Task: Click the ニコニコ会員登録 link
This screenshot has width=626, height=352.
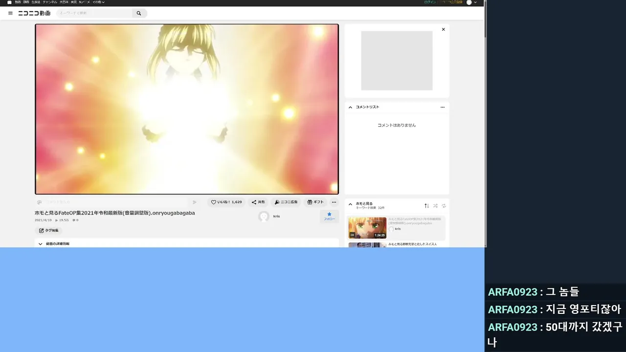Action: click(x=450, y=2)
